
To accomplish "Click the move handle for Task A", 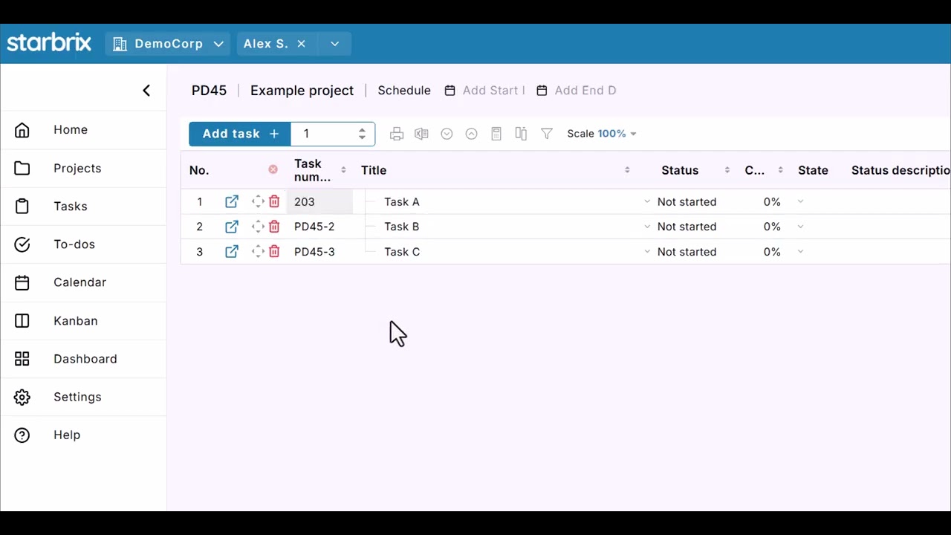I will [x=258, y=201].
